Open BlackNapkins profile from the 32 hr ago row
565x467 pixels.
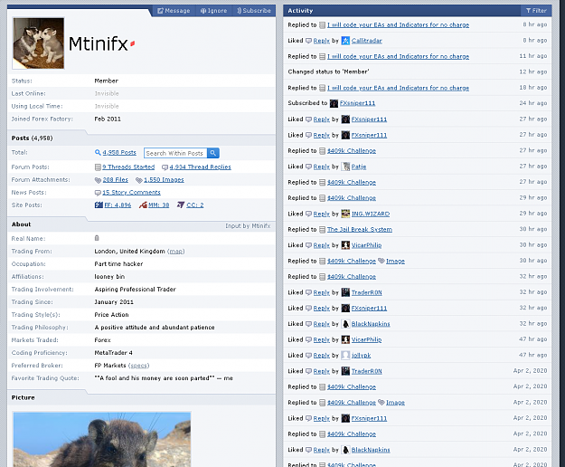(371, 324)
